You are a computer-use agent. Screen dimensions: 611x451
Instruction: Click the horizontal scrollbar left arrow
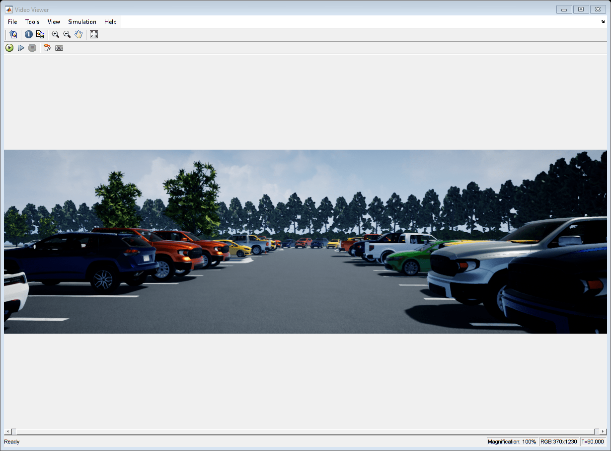click(x=7, y=431)
